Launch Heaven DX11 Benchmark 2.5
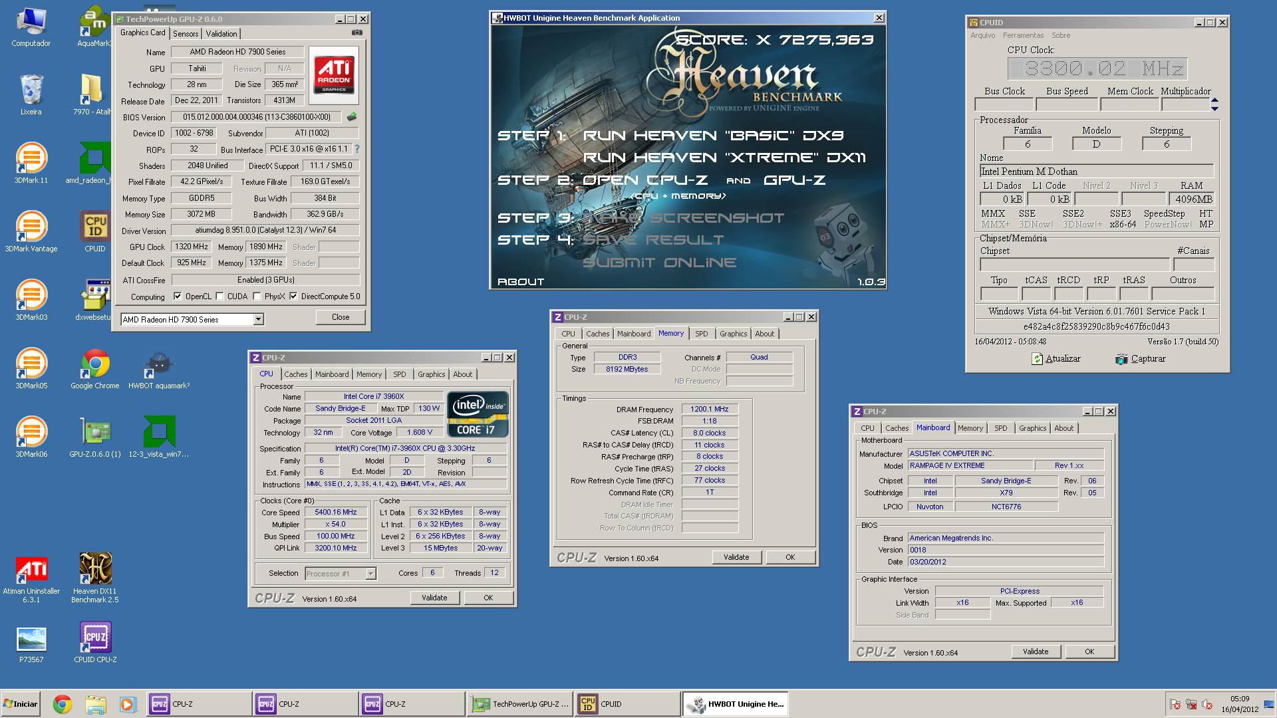 click(x=94, y=578)
